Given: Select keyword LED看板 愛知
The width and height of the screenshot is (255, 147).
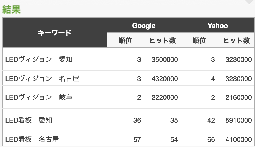Looking at the screenshot, I should (29, 120).
